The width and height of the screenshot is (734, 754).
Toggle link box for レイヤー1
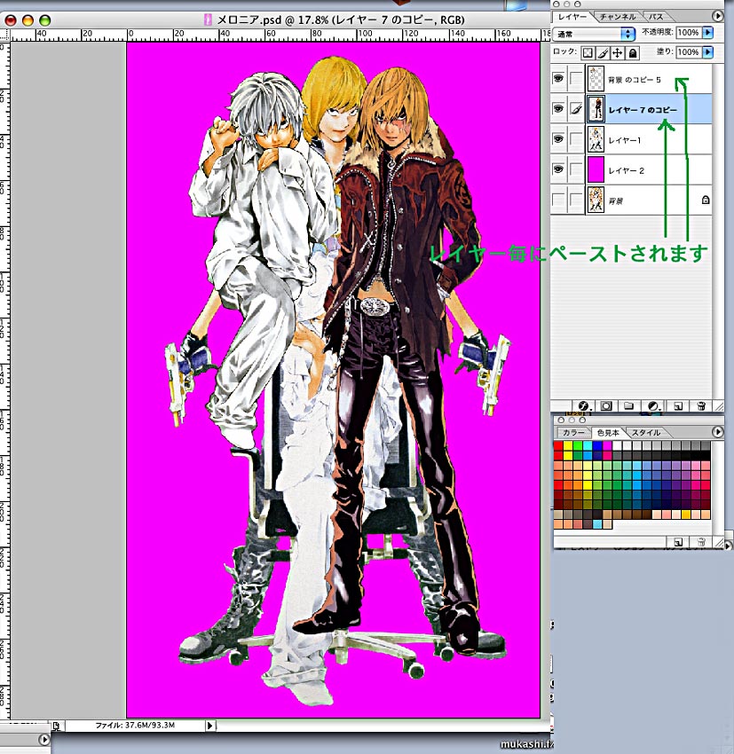click(576, 139)
